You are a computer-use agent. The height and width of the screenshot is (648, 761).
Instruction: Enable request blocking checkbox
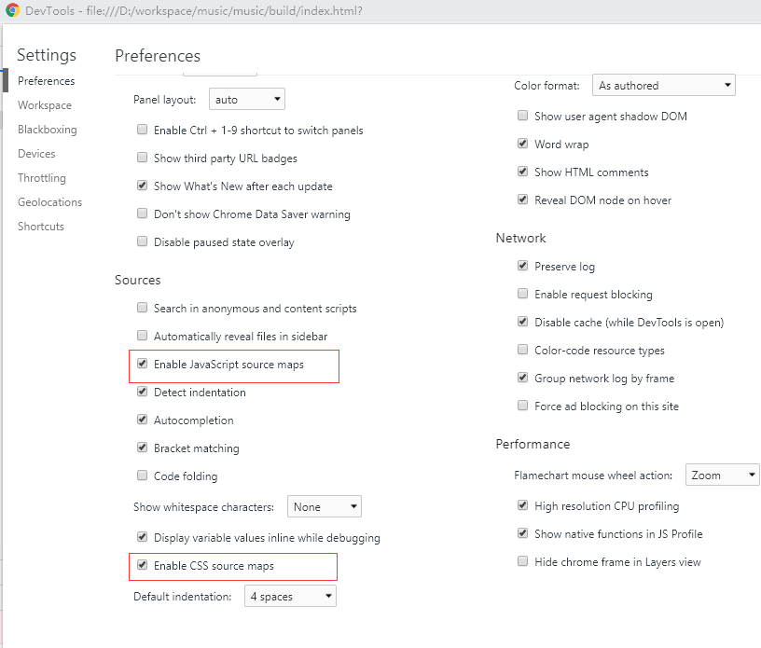[x=522, y=294]
